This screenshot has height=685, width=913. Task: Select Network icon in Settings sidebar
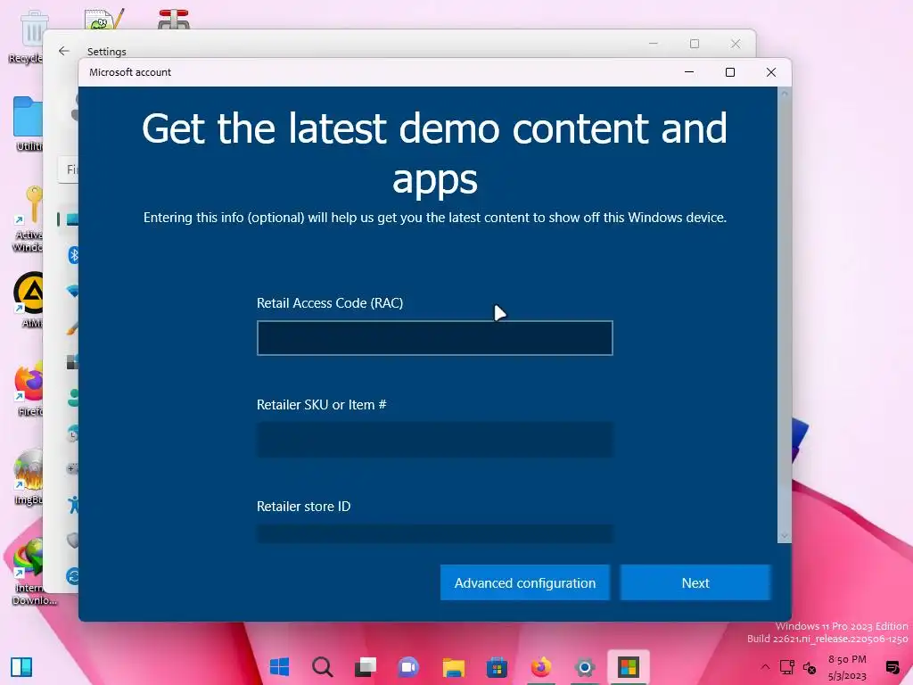[73, 292]
